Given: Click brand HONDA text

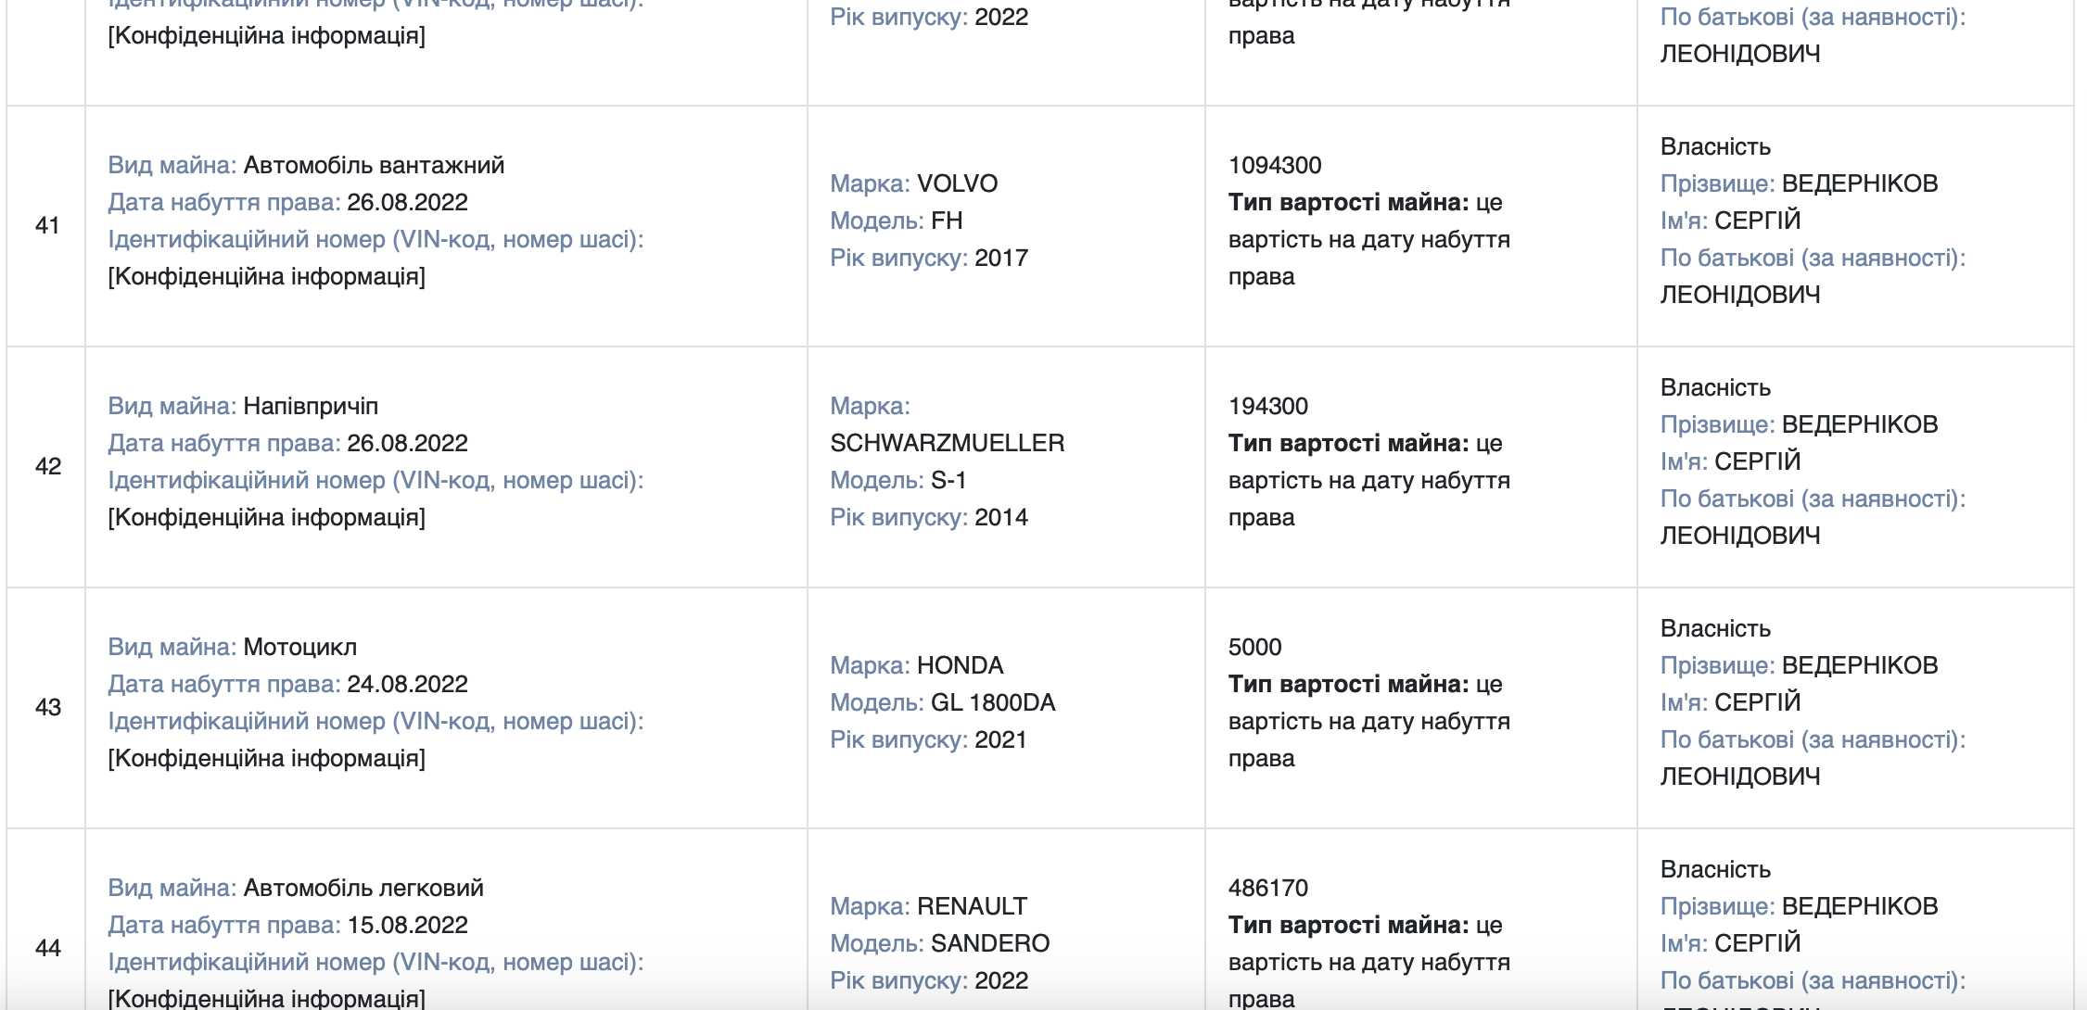Looking at the screenshot, I should [960, 665].
